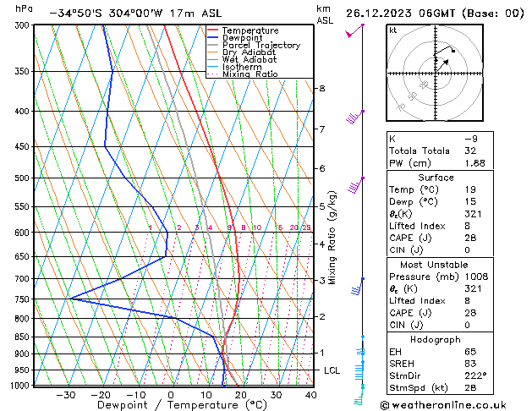The height and width of the screenshot is (411, 532).
Task: Click the mixing ratio 25 label
Action: 307,227
